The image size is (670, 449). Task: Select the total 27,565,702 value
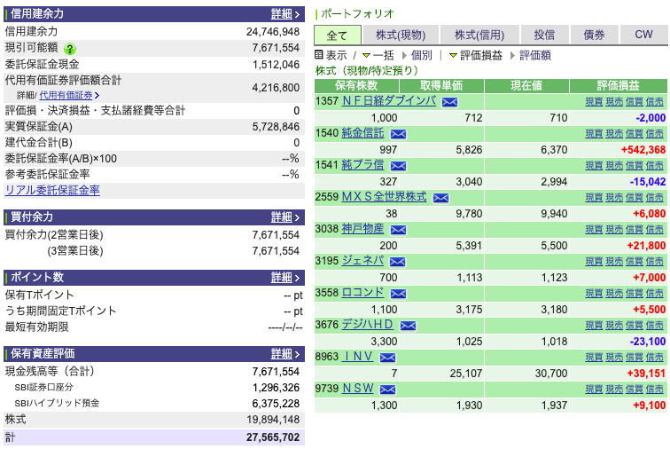click(x=273, y=437)
